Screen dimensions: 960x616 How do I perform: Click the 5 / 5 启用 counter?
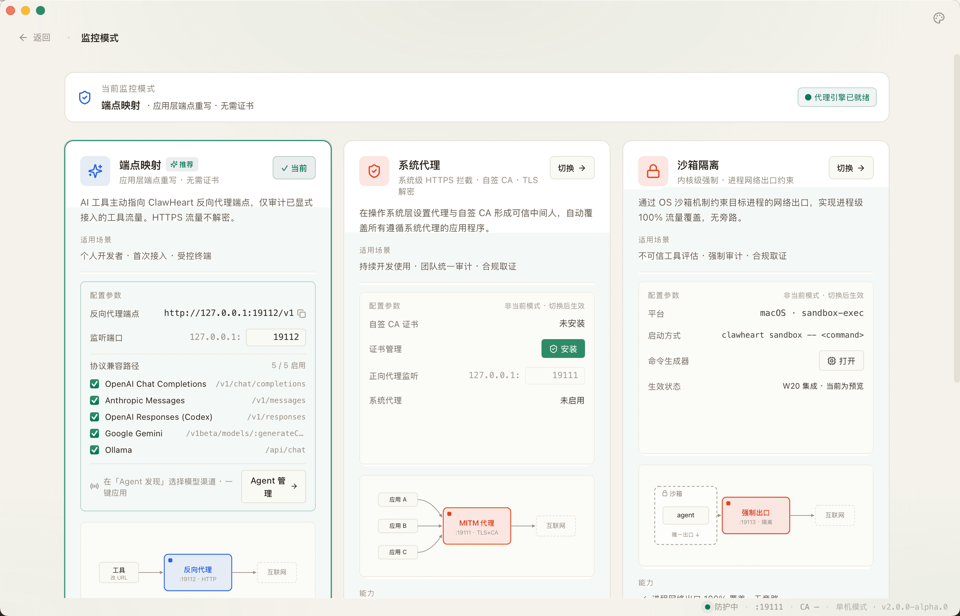click(288, 366)
